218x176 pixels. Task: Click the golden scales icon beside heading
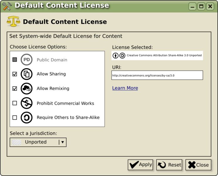tap(13, 21)
